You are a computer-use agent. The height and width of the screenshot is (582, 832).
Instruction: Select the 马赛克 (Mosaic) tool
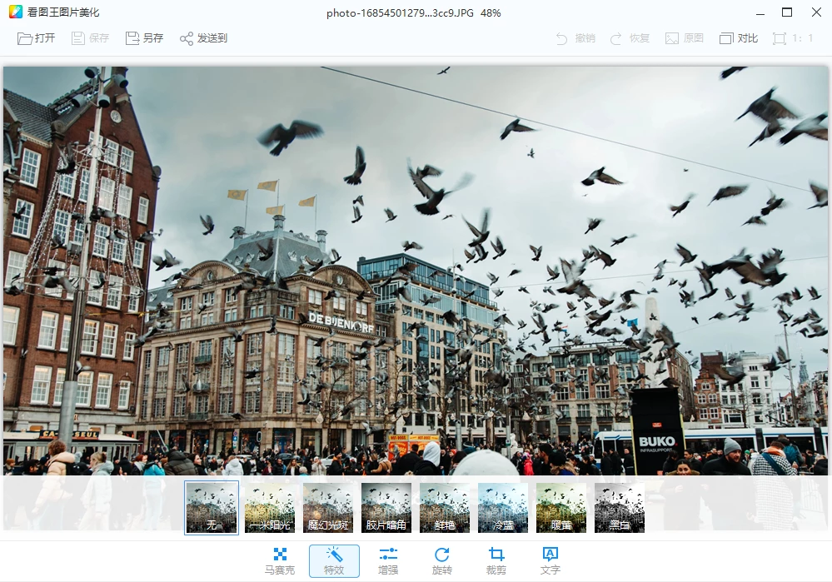[280, 560]
